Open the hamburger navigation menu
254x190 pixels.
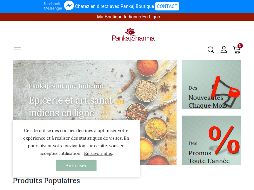[x=17, y=49]
